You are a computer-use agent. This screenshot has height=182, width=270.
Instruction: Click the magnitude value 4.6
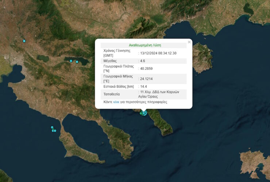pyautogui.click(x=143, y=61)
